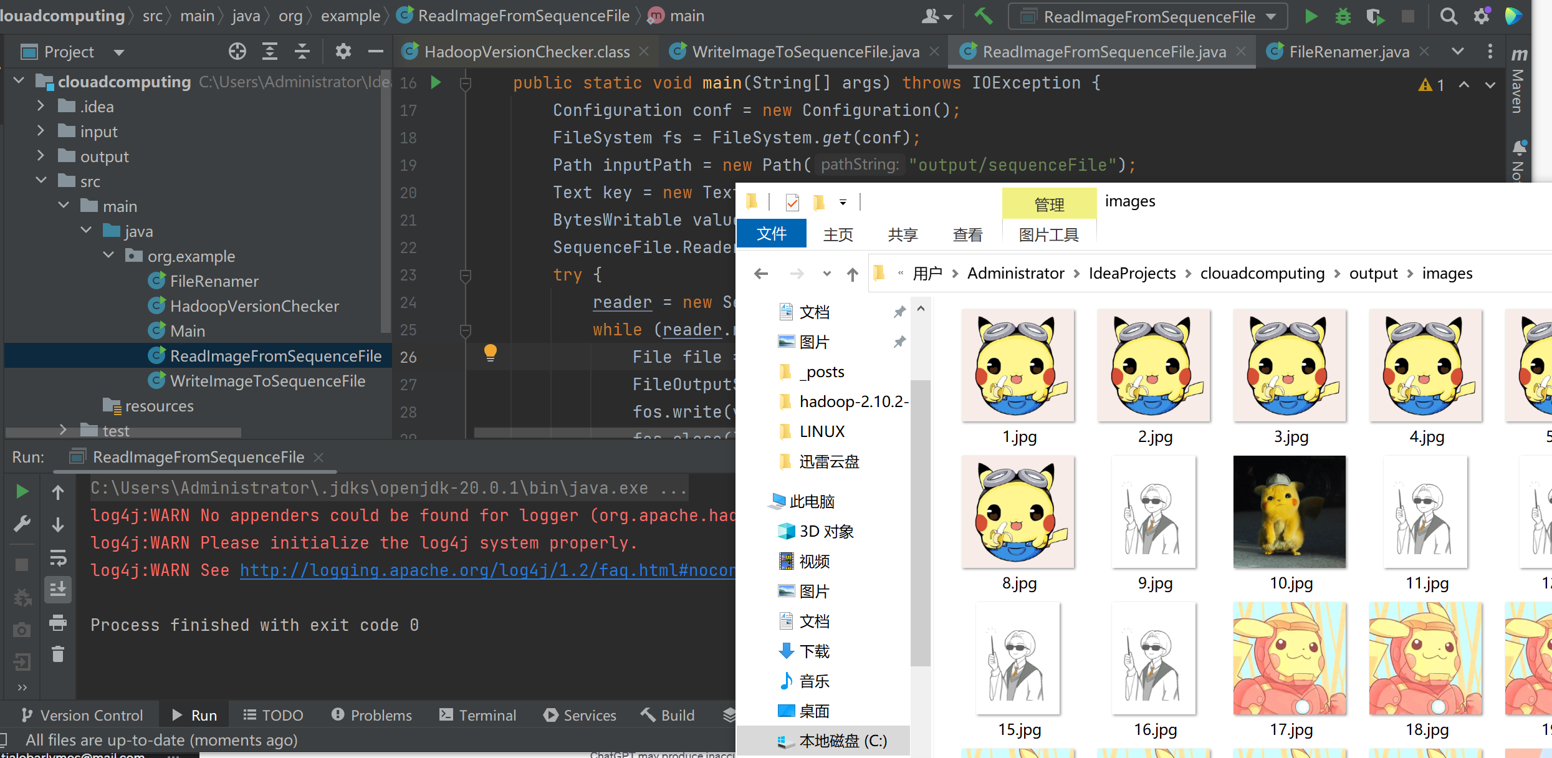This screenshot has height=758, width=1552.
Task: Click the Select Opened File target icon
Action: pyautogui.click(x=237, y=52)
